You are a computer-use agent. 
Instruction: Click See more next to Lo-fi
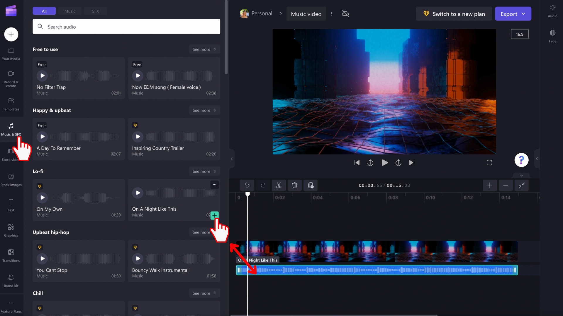click(204, 171)
